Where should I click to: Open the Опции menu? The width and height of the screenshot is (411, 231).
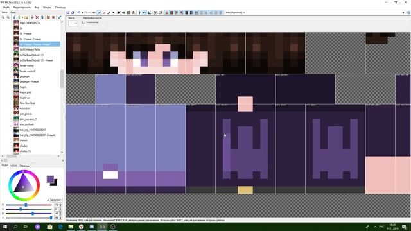(x=47, y=7)
